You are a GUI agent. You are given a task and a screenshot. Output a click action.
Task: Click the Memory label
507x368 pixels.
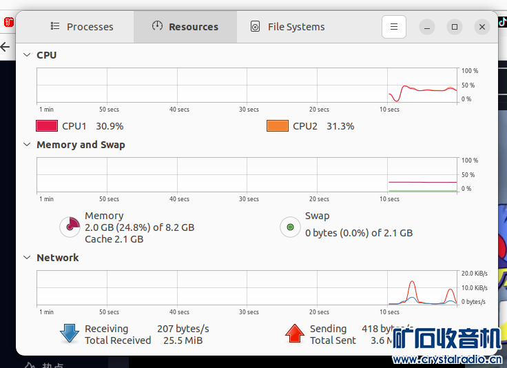[104, 216]
